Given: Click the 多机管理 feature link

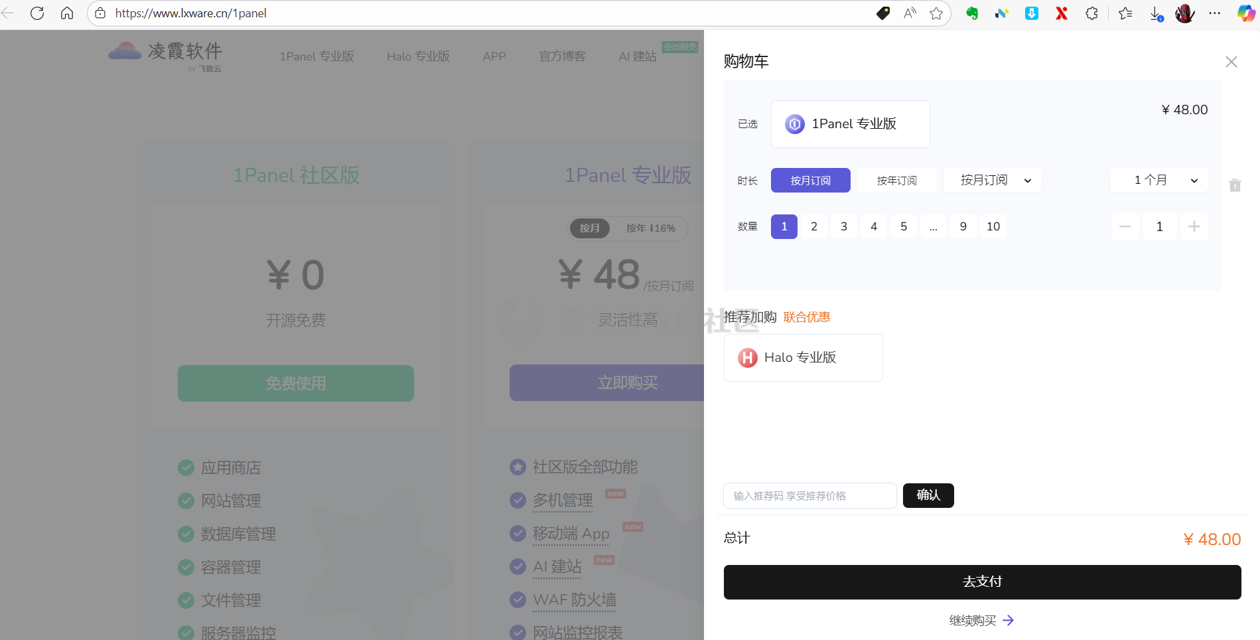Looking at the screenshot, I should (x=563, y=501).
